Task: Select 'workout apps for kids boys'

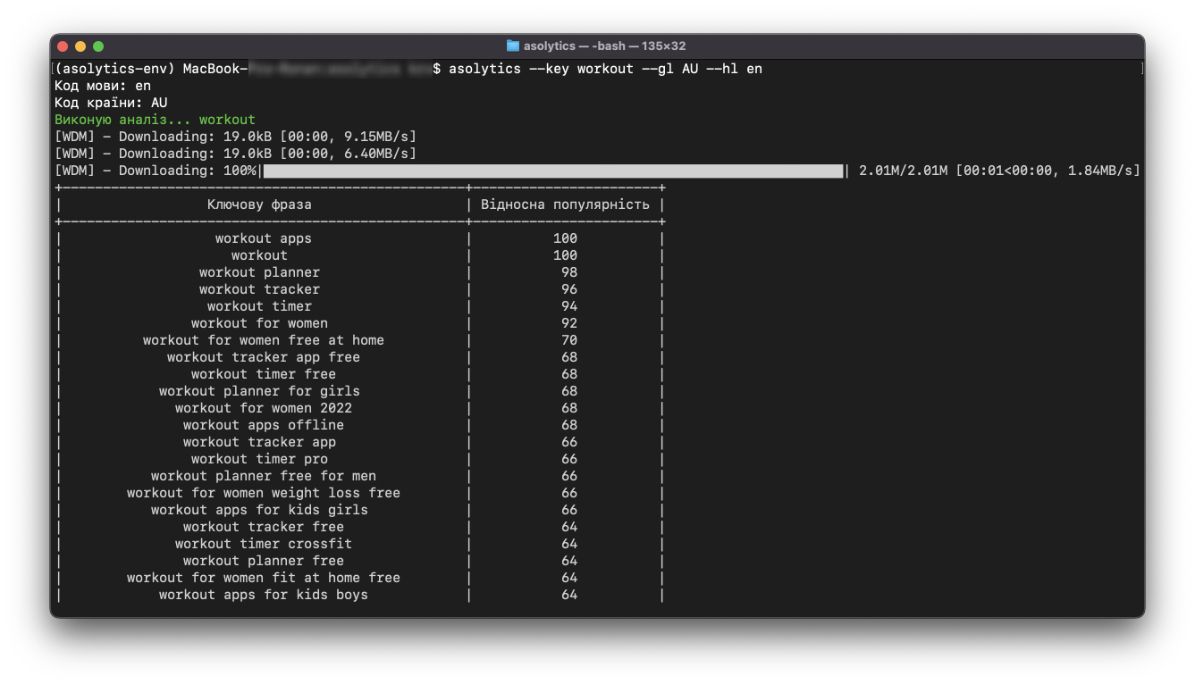Action: click(264, 595)
